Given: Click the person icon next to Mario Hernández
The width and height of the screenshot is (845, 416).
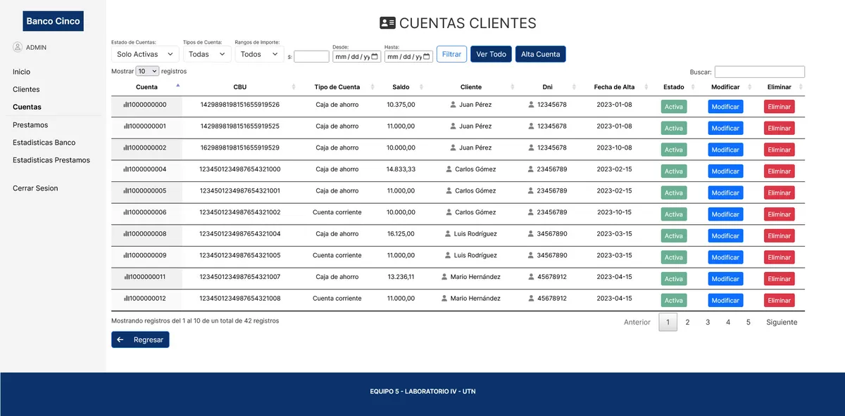Looking at the screenshot, I should pos(443,277).
